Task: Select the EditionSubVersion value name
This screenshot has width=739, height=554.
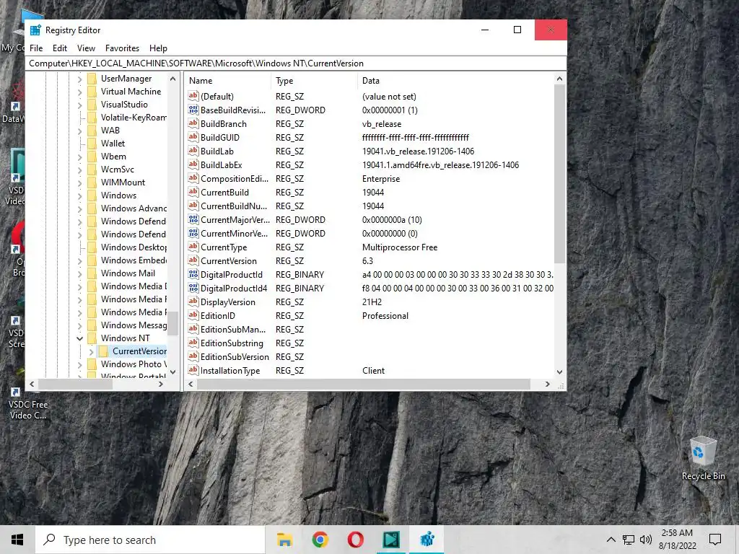Action: [x=235, y=356]
